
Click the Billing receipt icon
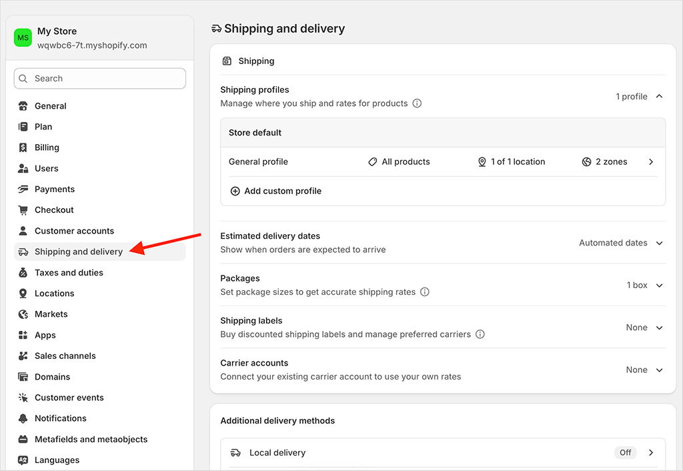coord(23,147)
